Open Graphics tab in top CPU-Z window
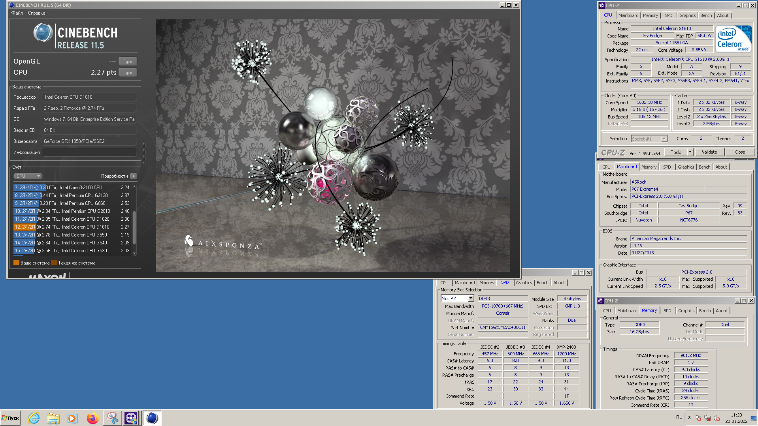Screen dimensions: 758x426 click(x=688, y=15)
